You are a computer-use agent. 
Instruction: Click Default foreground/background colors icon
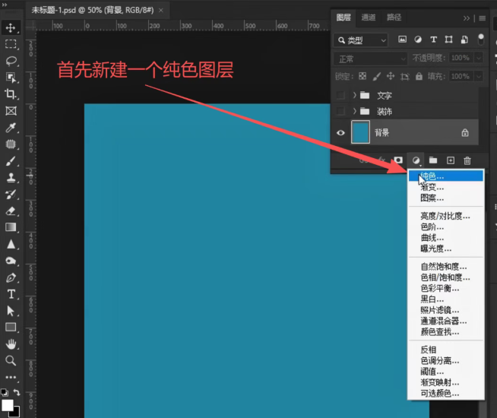(5, 392)
